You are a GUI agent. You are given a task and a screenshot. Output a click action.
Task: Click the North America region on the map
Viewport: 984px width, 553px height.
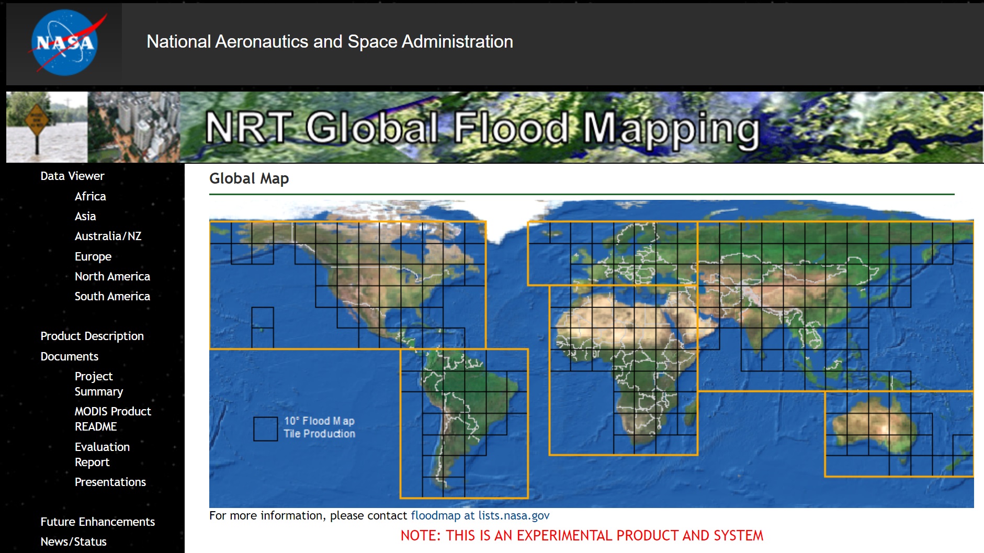click(347, 285)
